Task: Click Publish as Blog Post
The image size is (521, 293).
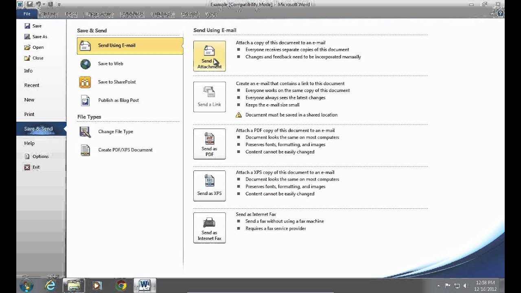Action: 118,100
